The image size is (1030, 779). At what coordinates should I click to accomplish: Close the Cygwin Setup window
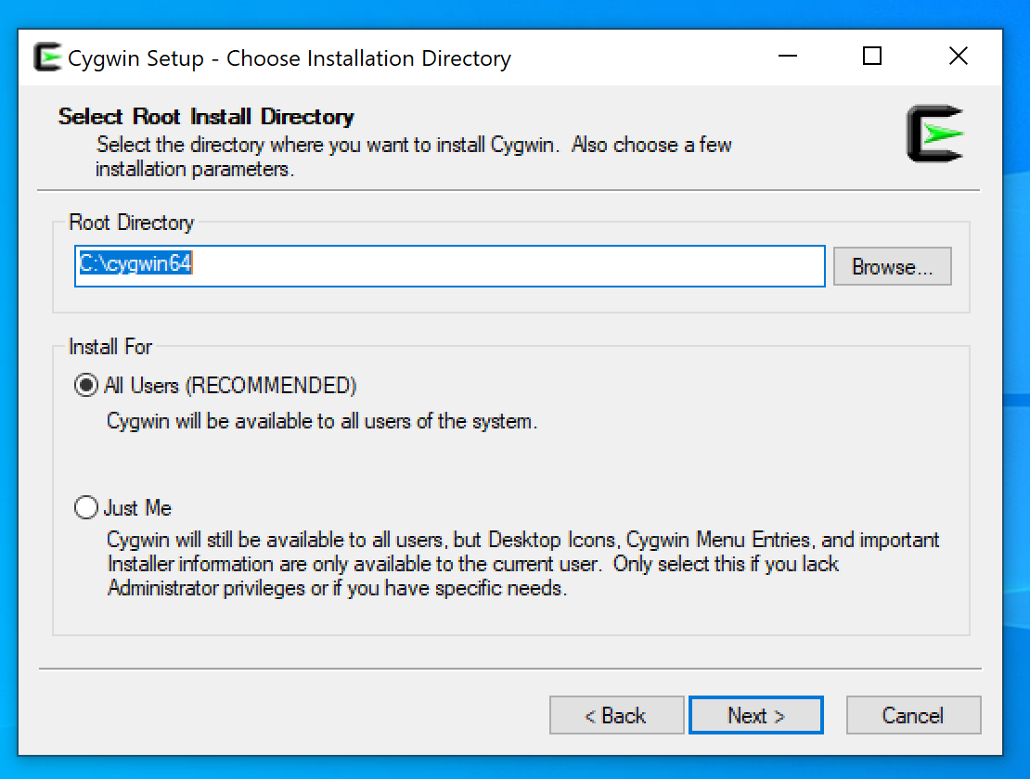[959, 57]
